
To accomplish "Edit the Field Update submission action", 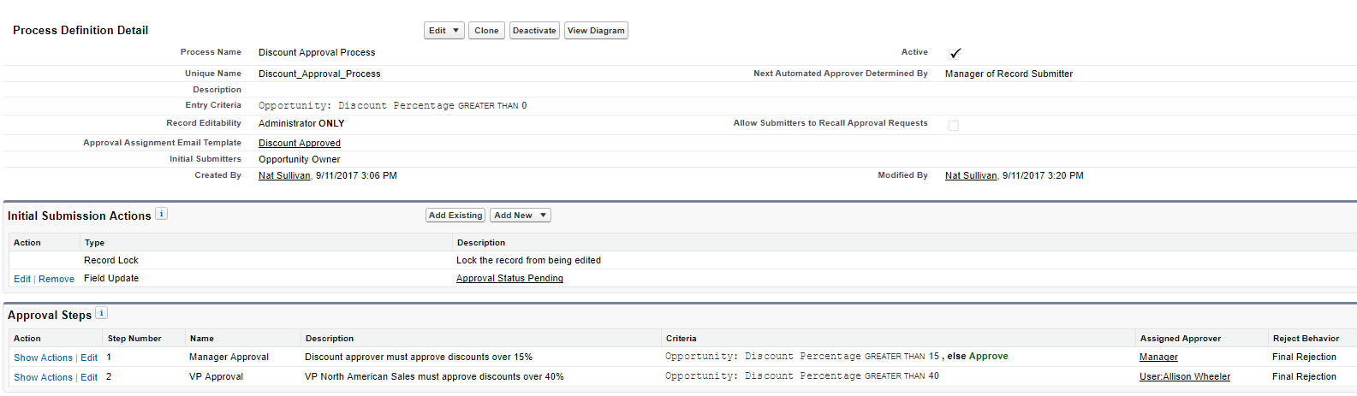I will click(x=22, y=280).
